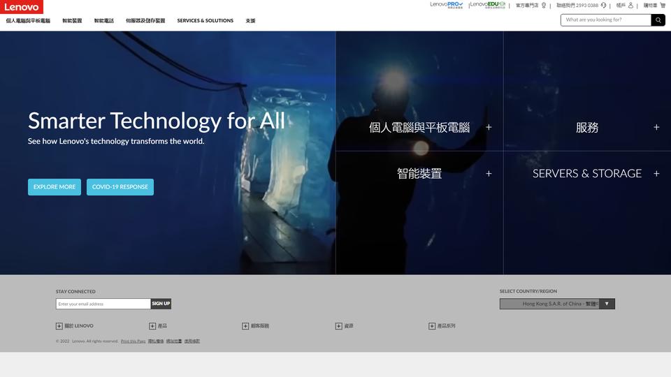Click the 購物車 cart text
Screen dimensions: 671x377
tap(651, 6)
